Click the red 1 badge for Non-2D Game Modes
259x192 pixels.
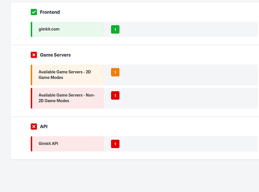point(115,95)
